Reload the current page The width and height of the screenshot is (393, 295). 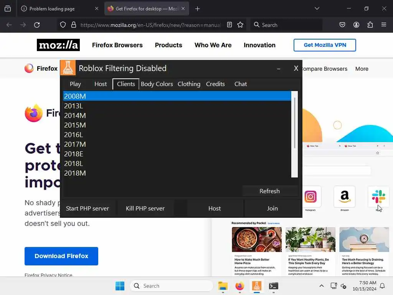pyautogui.click(x=37, y=25)
